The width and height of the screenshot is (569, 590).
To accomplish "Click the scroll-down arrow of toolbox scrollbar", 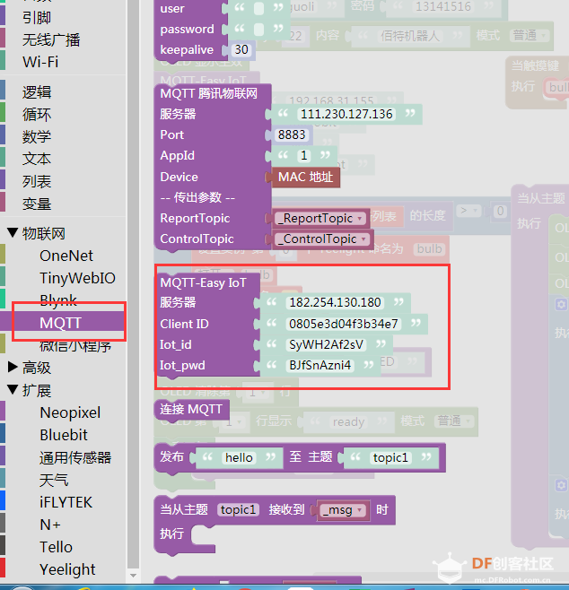I will (133, 576).
